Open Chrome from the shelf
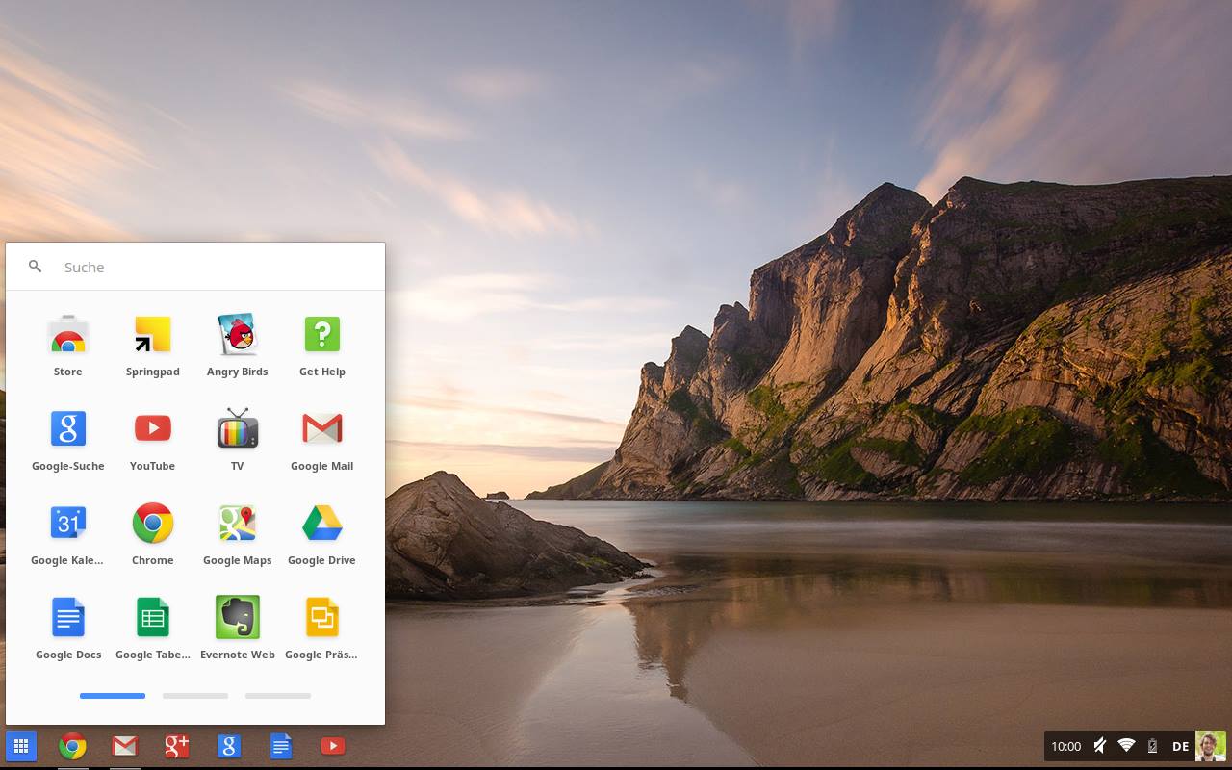 tap(72, 746)
